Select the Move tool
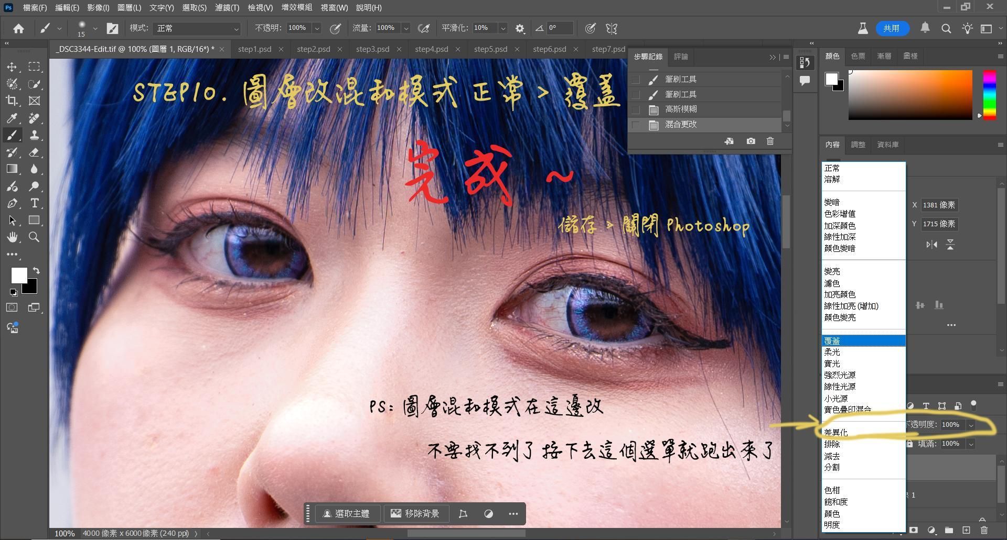 (12, 67)
